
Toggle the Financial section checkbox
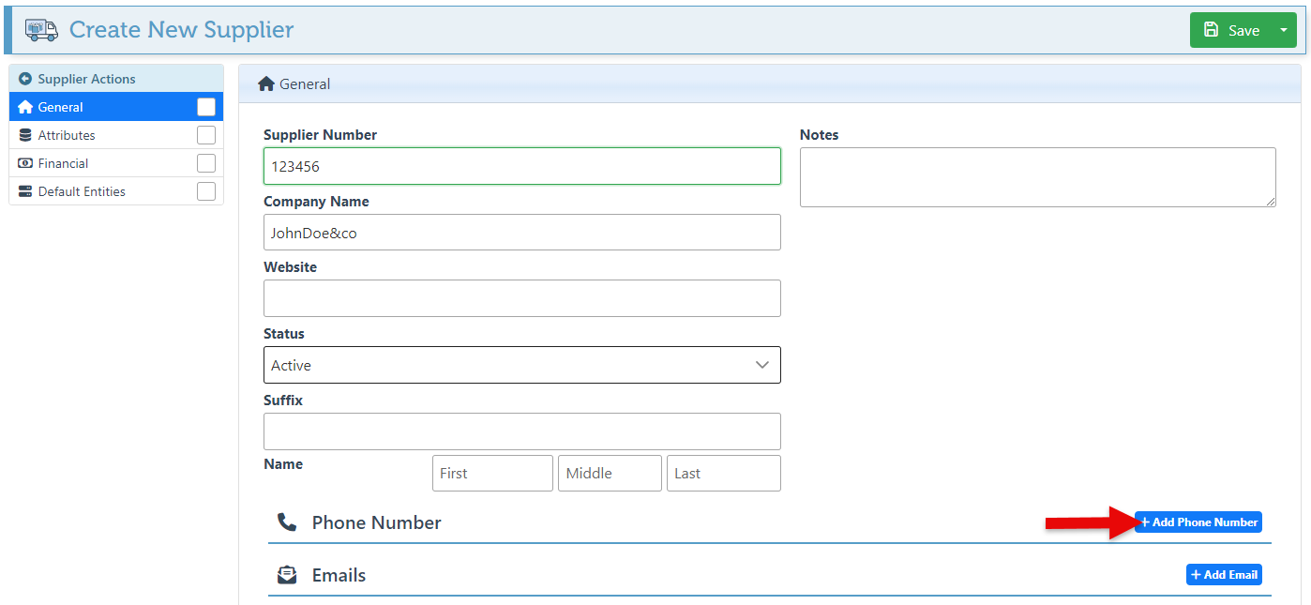206,163
